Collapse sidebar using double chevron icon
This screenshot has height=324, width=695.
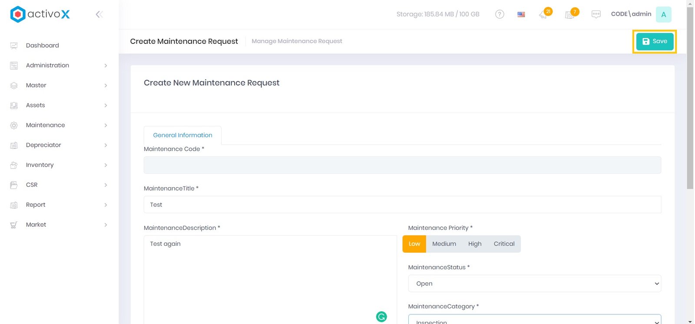(99, 14)
